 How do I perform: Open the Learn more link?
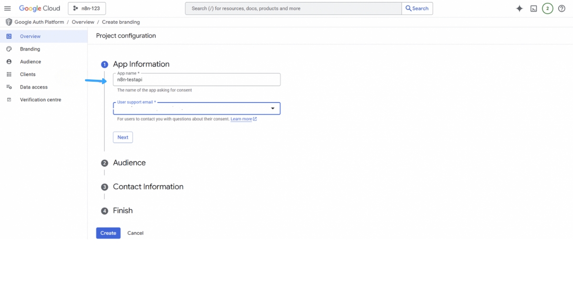coord(241,119)
